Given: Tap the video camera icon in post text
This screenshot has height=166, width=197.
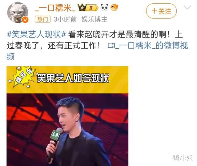Looking at the screenshot, I should 111,46.
